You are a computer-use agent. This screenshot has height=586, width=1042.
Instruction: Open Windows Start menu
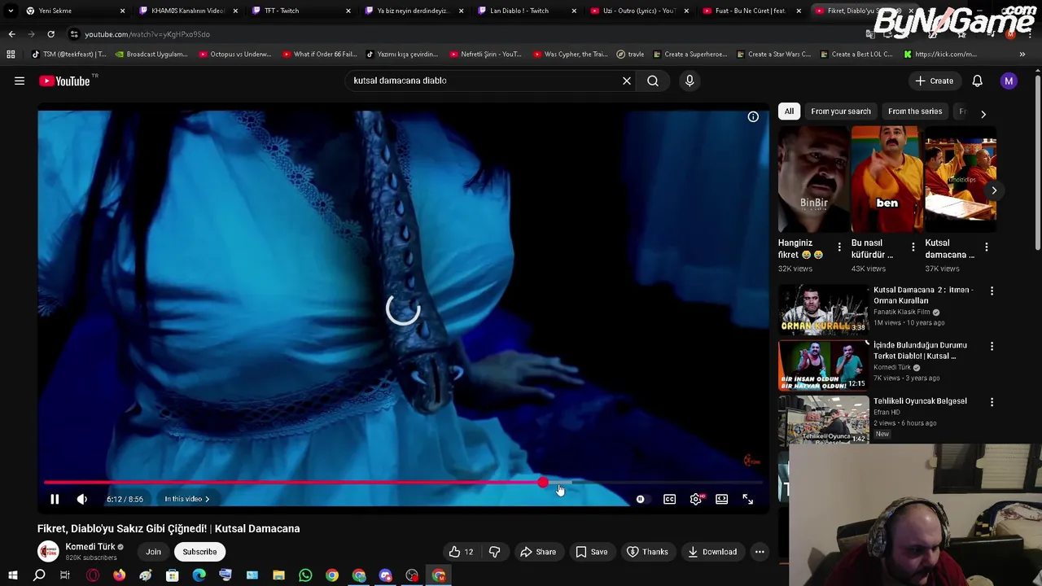[13, 575]
